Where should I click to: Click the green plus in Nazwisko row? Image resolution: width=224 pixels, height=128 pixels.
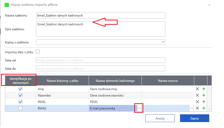click(x=204, y=95)
